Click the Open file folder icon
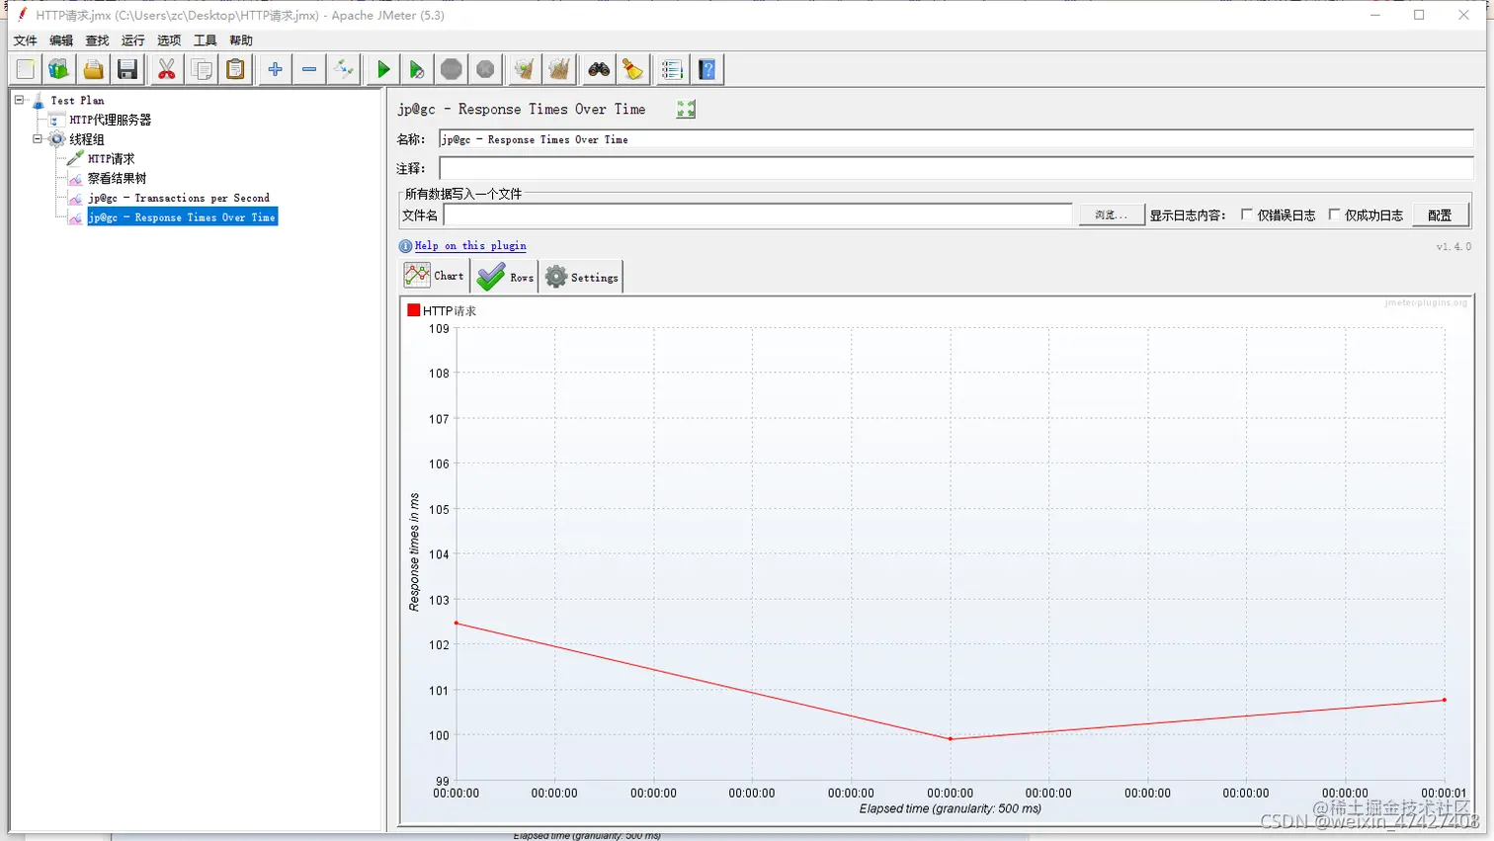 pyautogui.click(x=93, y=69)
